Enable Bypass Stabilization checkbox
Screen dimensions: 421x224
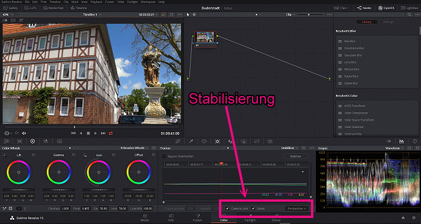(164, 156)
